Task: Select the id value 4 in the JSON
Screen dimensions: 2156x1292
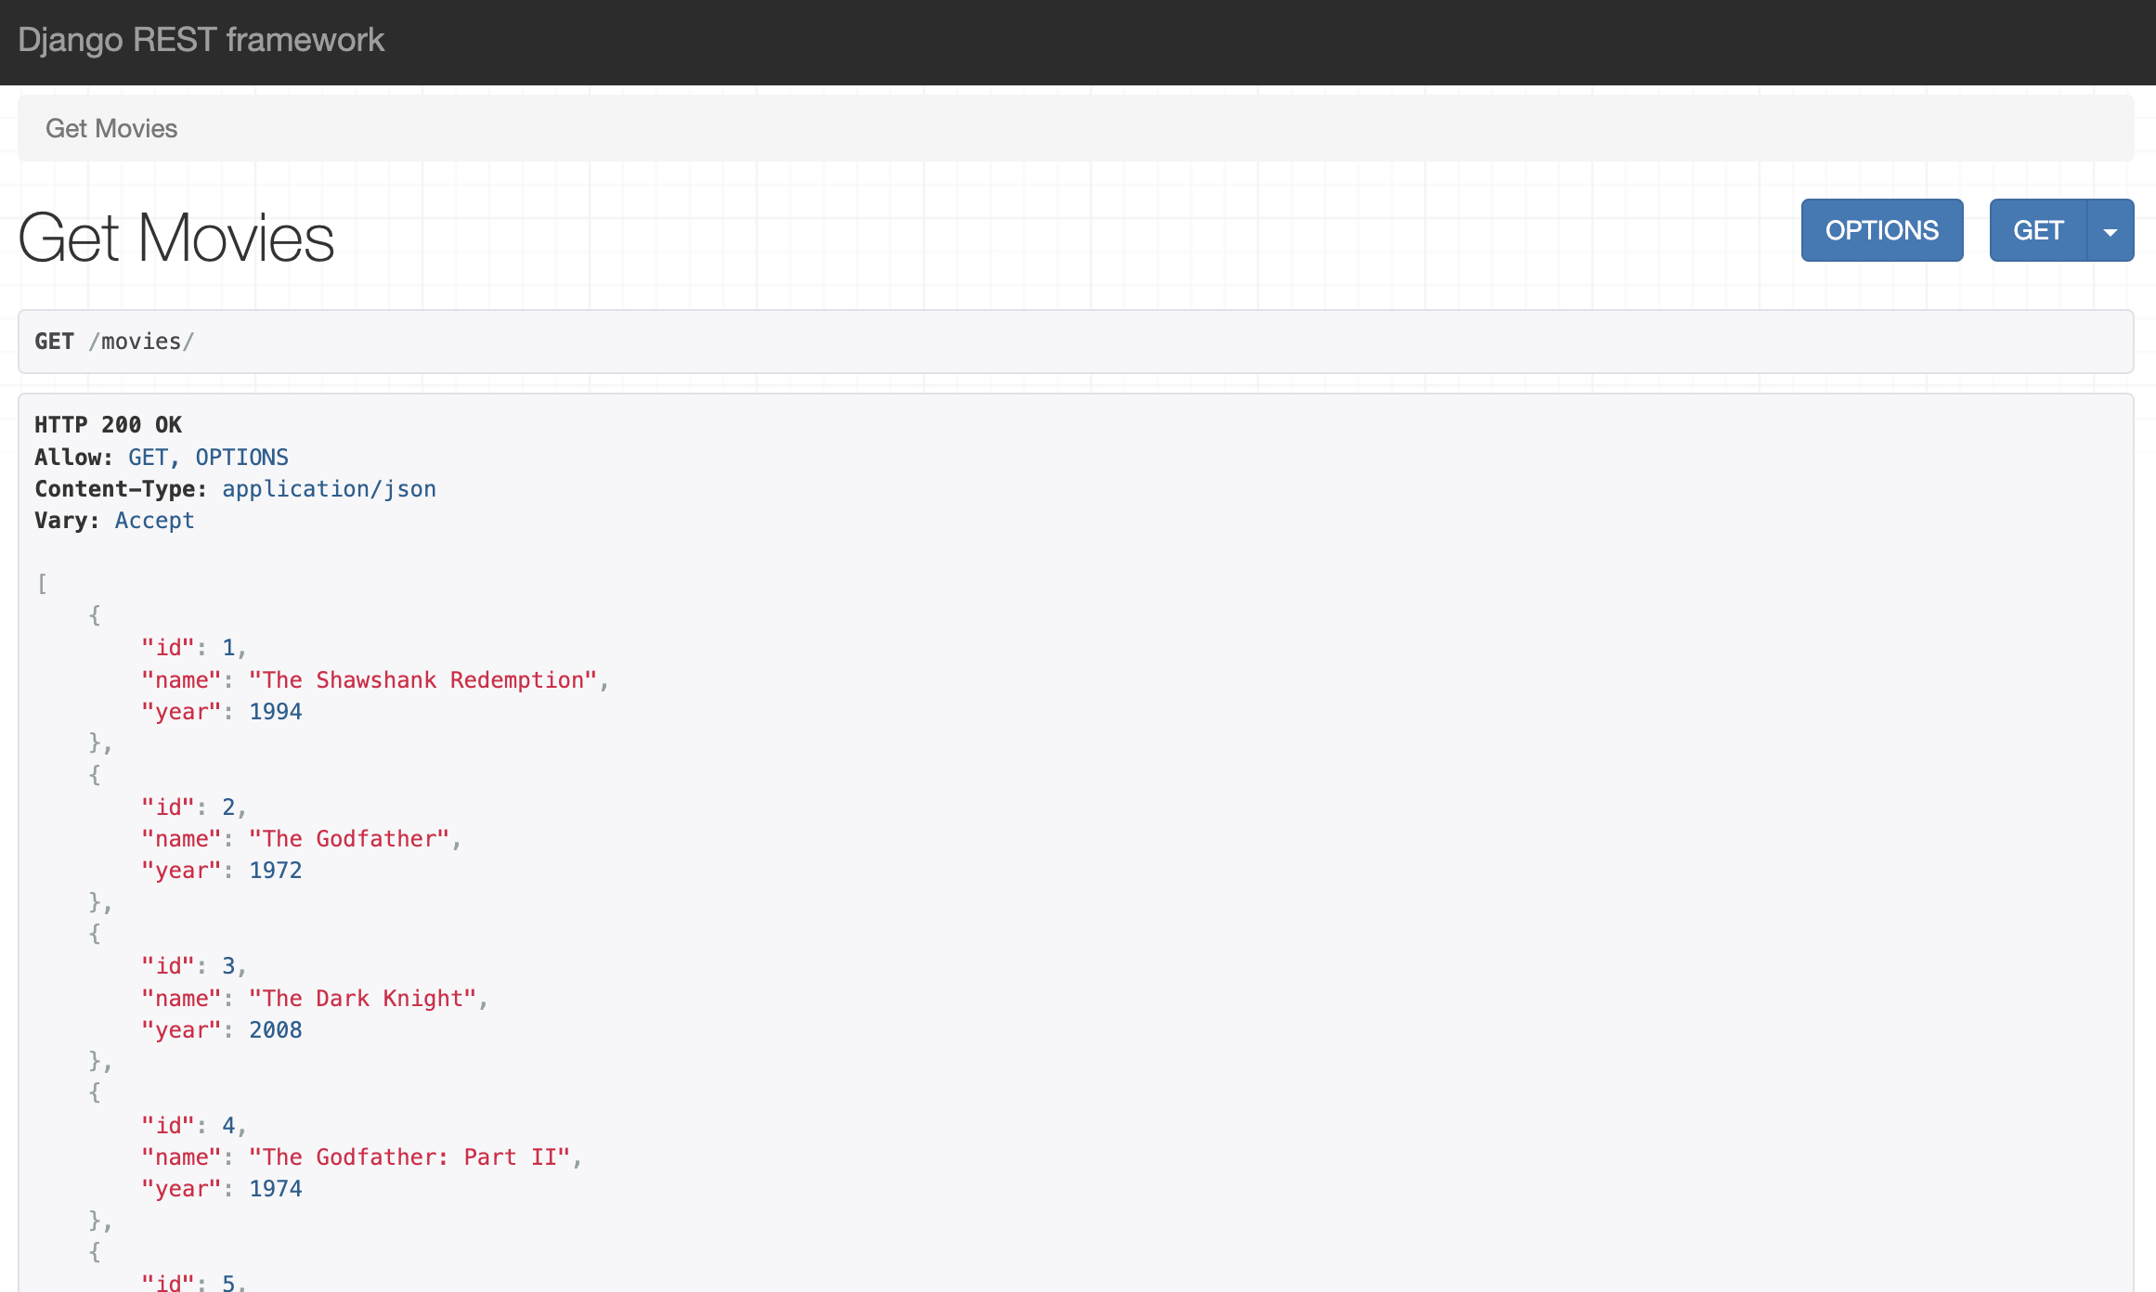Action: (x=228, y=1124)
